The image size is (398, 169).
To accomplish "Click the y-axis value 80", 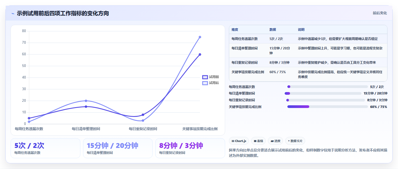I will tap(24, 31).
